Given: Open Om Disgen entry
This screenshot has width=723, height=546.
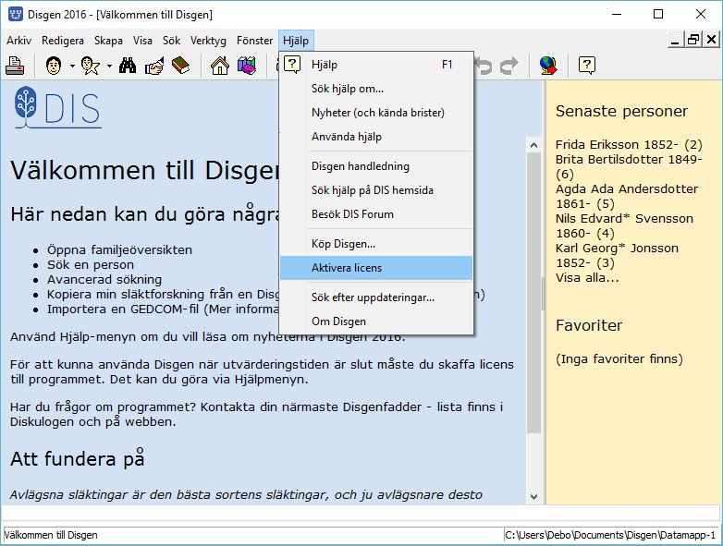Looking at the screenshot, I should pos(376,322).
